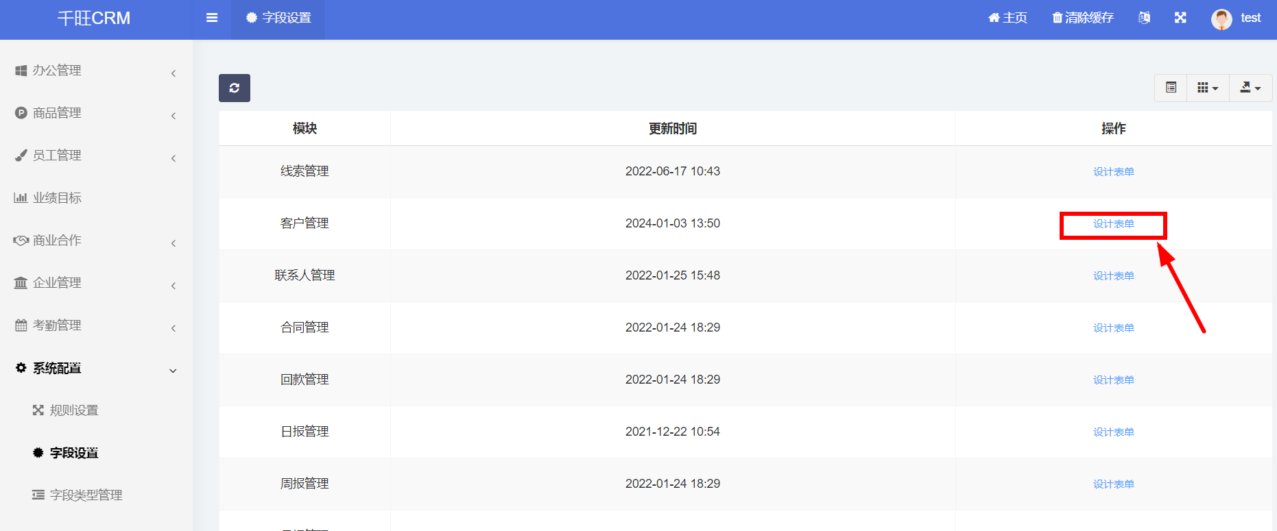Click 设计表单 for 周报管理 row
The height and width of the screenshot is (531, 1277).
point(1113,484)
